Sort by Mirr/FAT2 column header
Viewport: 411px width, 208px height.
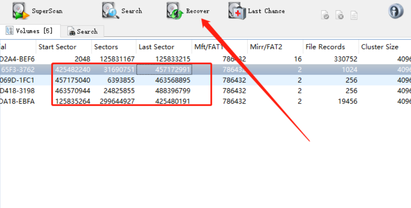(275, 47)
